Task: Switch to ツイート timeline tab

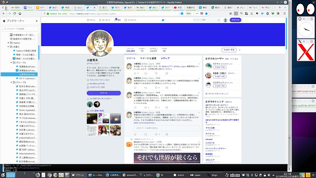Action: (131, 58)
